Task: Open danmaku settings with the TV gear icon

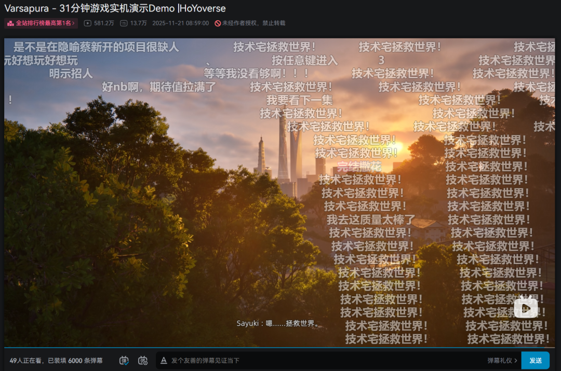Action: [142, 360]
